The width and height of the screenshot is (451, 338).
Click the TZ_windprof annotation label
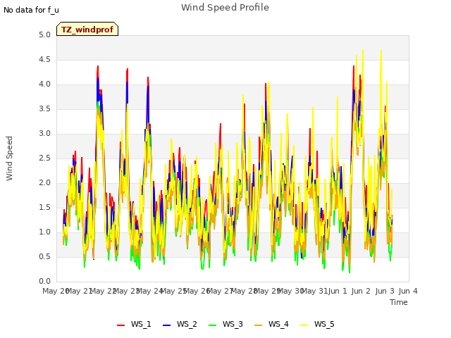(x=87, y=29)
